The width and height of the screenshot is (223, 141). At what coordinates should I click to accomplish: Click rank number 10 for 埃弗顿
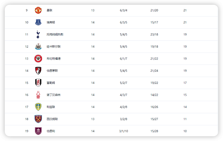click(26, 22)
